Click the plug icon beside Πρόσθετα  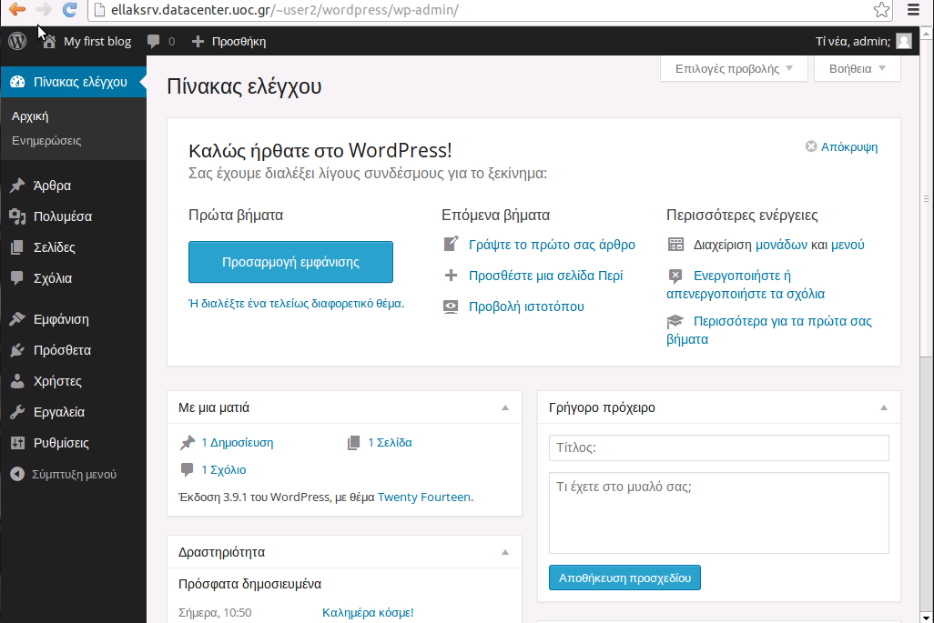click(x=17, y=350)
